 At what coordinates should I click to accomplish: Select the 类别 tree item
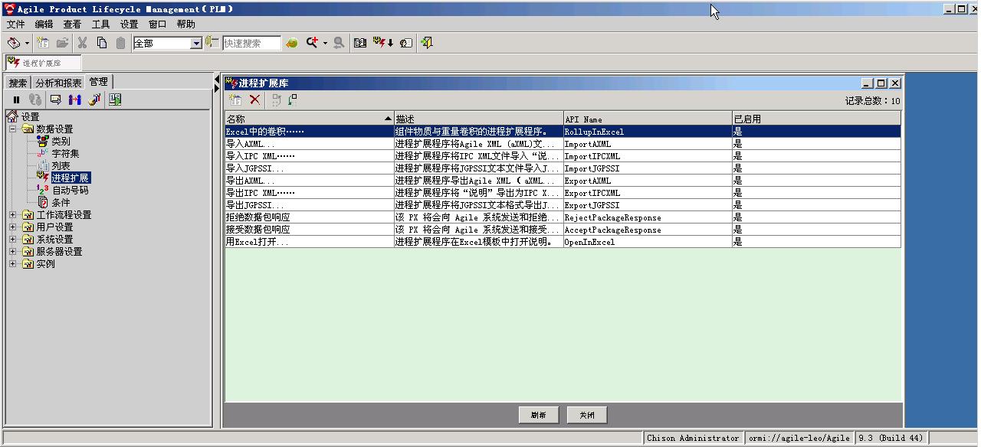(61, 142)
